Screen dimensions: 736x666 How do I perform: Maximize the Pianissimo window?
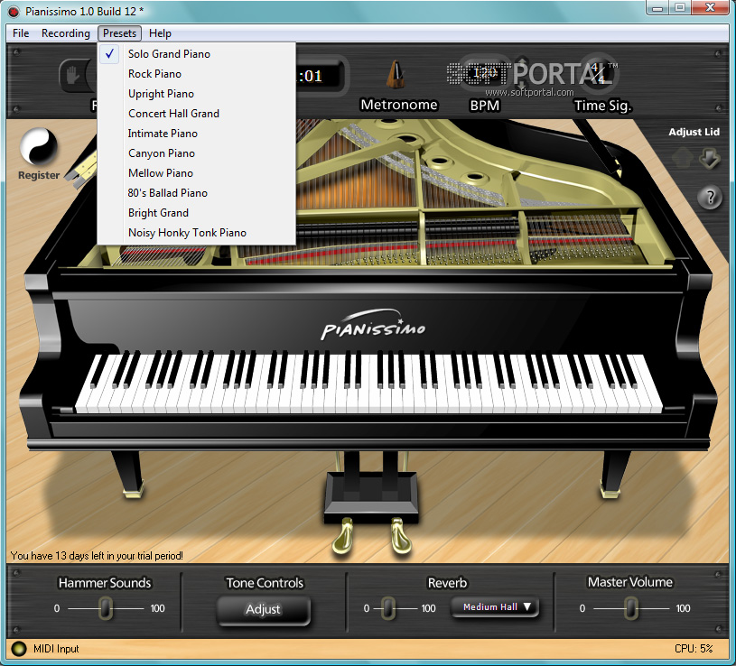click(680, 8)
